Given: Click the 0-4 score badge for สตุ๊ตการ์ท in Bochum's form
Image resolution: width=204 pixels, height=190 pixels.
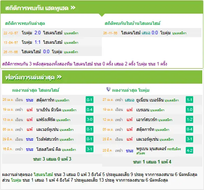Looking at the screenshot, I should (189, 129).
